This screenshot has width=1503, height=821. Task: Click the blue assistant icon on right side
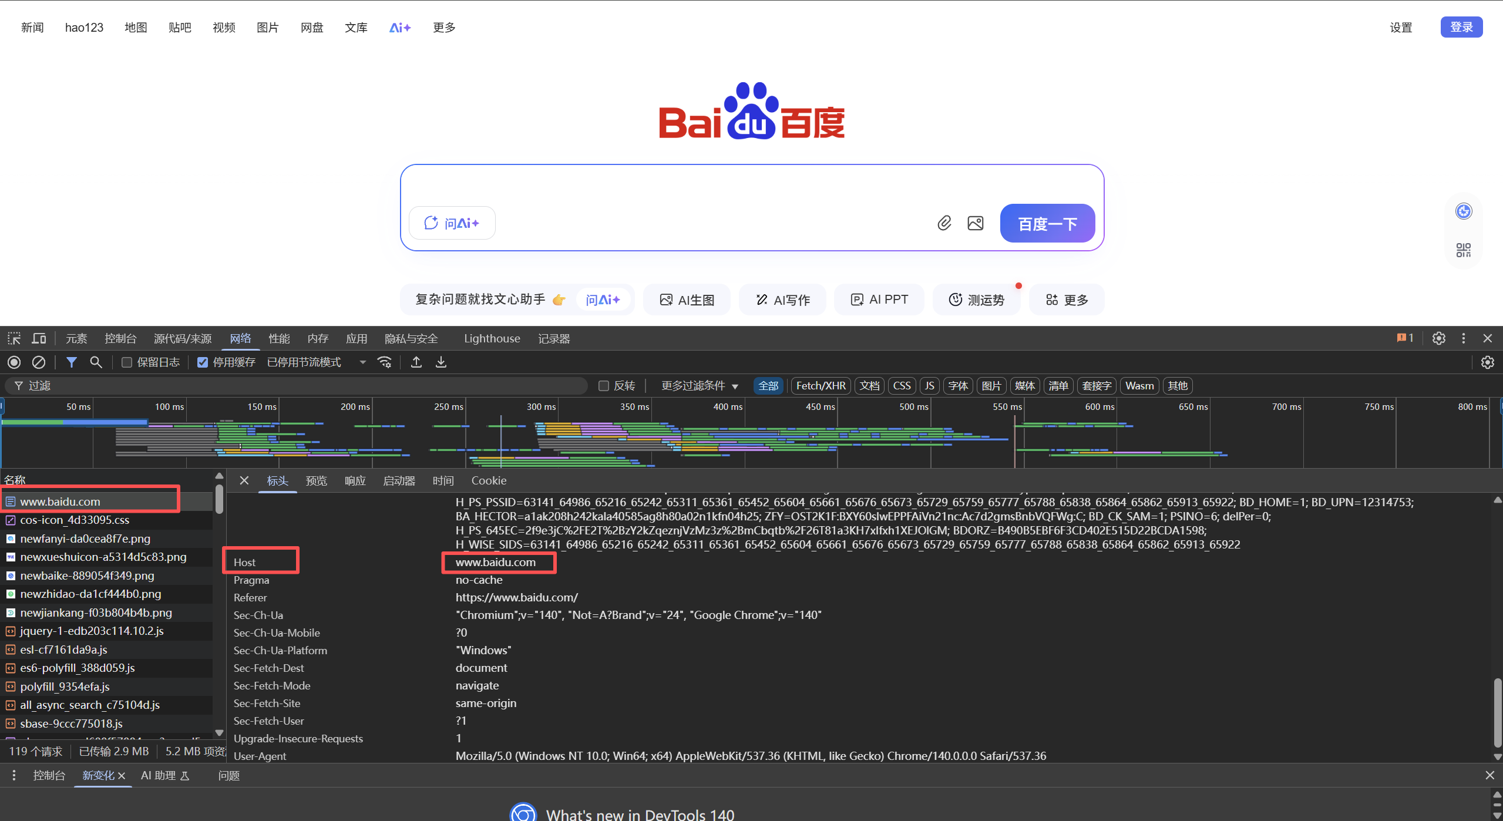[x=1464, y=211]
